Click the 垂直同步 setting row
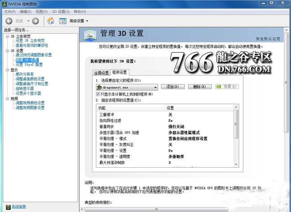Screen dimensions: 291x212 [165, 127]
